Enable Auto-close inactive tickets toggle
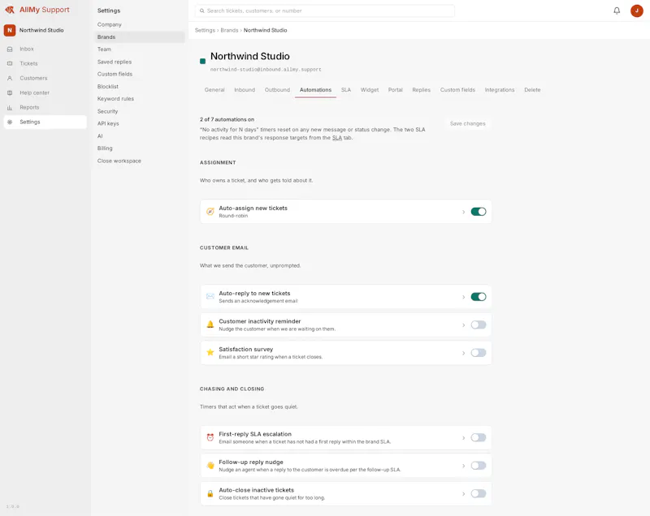 point(479,493)
